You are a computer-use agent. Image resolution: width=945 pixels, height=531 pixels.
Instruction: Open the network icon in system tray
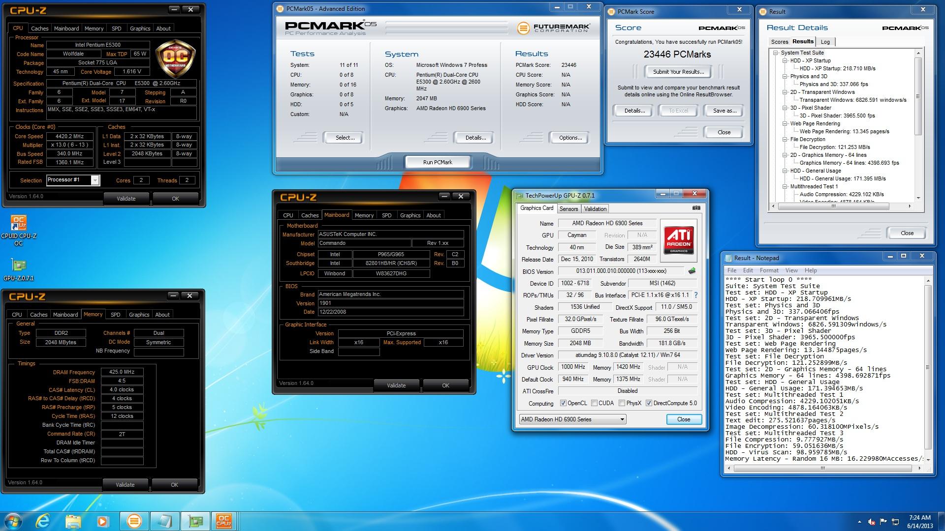coord(896,522)
